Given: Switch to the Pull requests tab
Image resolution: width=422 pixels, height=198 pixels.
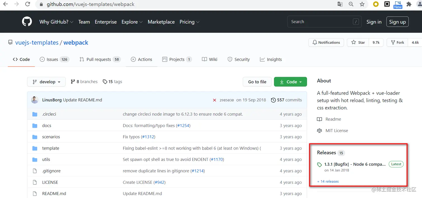Looking at the screenshot, I should (x=100, y=59).
